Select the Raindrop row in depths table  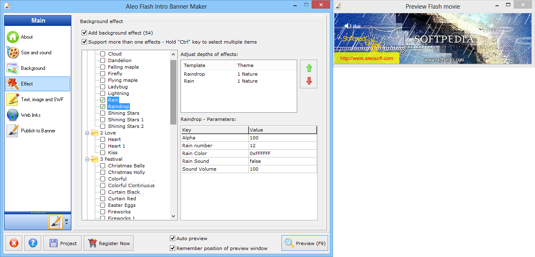(x=239, y=74)
